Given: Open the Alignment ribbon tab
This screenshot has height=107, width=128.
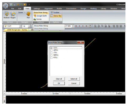Looking at the screenshot, I should click(48, 9).
